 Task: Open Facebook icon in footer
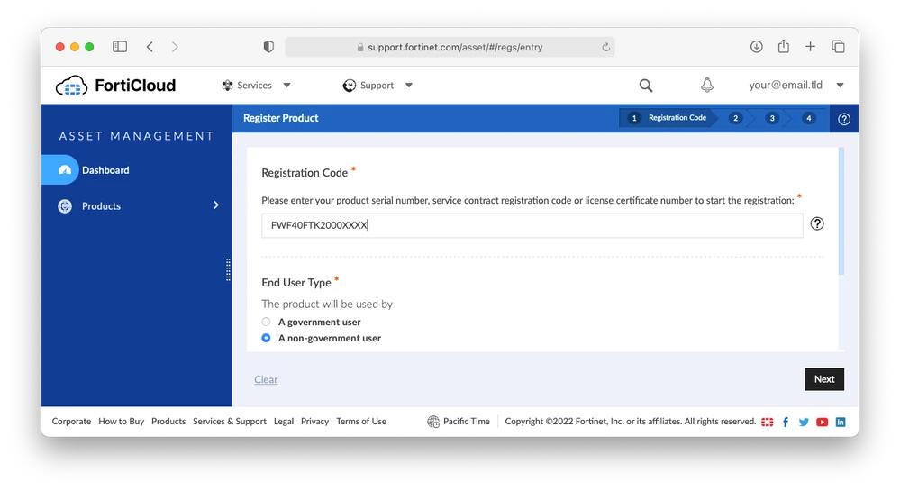click(786, 423)
